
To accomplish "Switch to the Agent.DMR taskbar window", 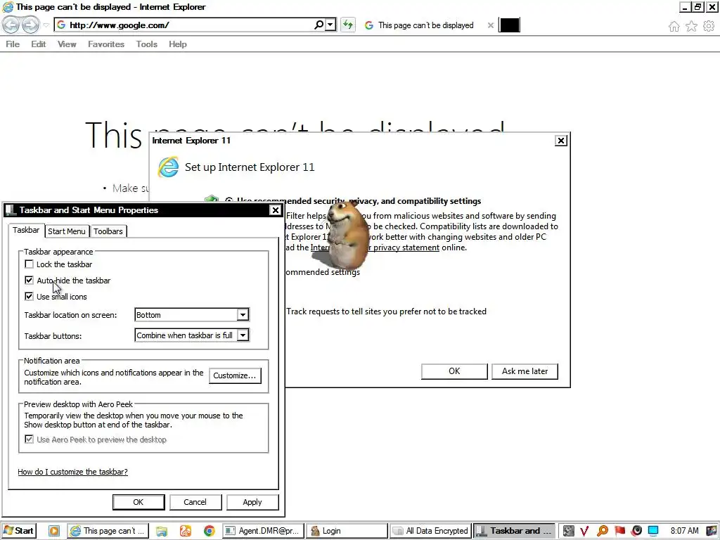I will pos(263,531).
